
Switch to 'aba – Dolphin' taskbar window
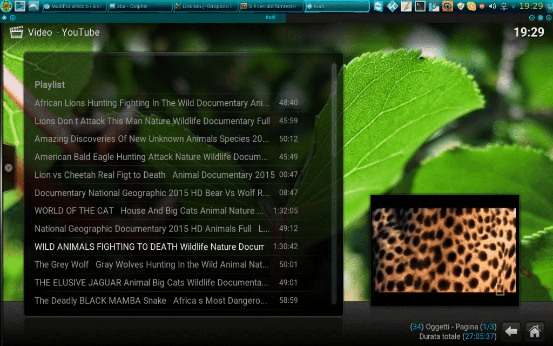click(x=140, y=6)
